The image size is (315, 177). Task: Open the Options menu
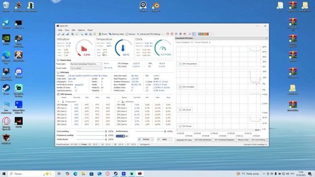pyautogui.click(x=81, y=30)
